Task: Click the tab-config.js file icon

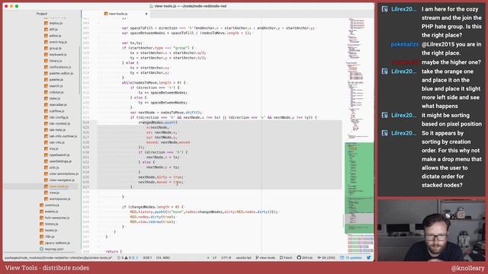Action: point(46,117)
